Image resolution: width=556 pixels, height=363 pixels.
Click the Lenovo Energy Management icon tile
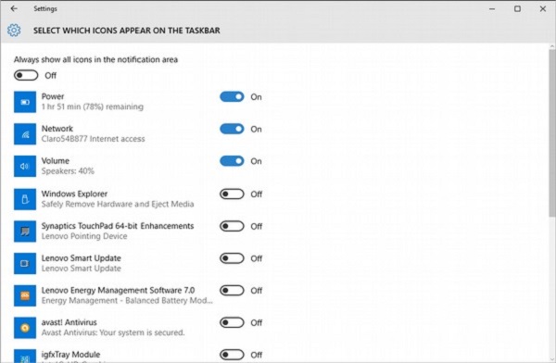click(25, 295)
